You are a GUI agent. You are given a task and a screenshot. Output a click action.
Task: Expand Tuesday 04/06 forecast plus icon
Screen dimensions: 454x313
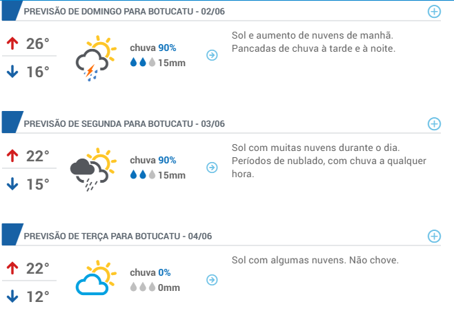click(x=434, y=236)
